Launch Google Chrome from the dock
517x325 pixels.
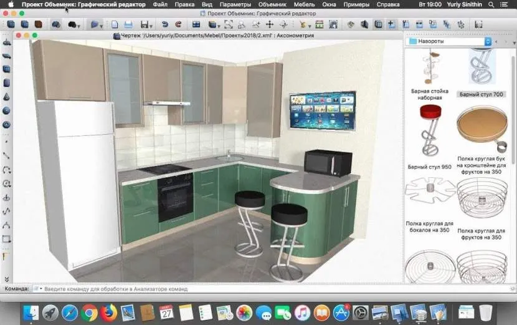click(89, 312)
